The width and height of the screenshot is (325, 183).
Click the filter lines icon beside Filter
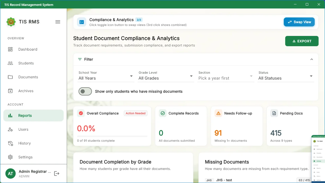tap(80, 59)
